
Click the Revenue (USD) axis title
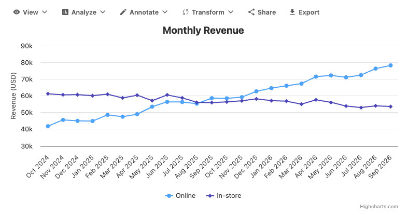(13, 96)
